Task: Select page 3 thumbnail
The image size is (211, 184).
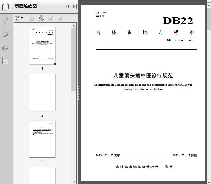Action: click(42, 139)
